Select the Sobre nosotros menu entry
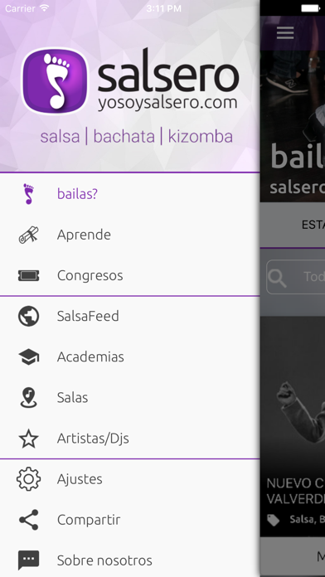This screenshot has height=577, width=325. [x=129, y=560]
